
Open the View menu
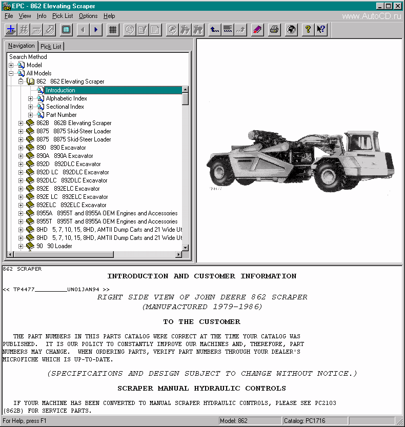(x=25, y=16)
